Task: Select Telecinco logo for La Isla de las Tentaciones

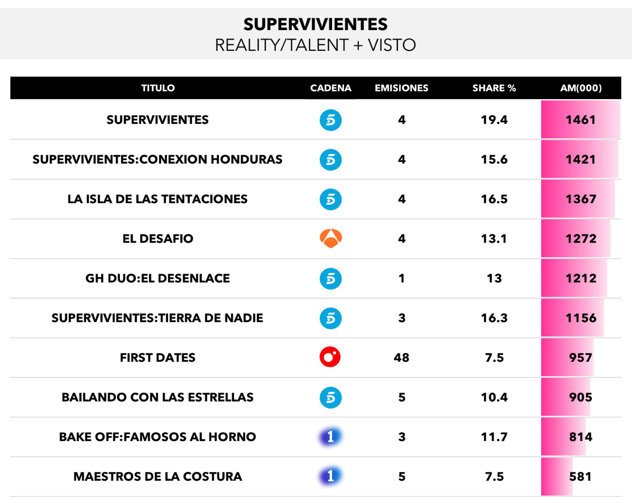Action: point(331,199)
